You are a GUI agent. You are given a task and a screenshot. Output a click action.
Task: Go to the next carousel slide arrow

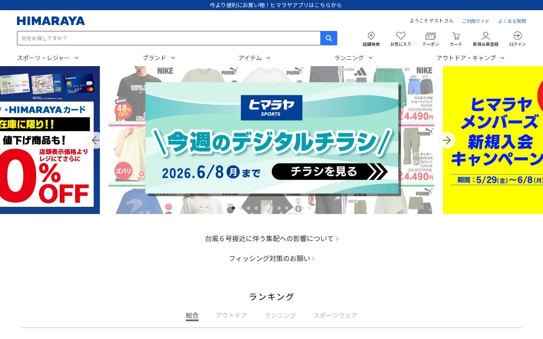(447, 140)
